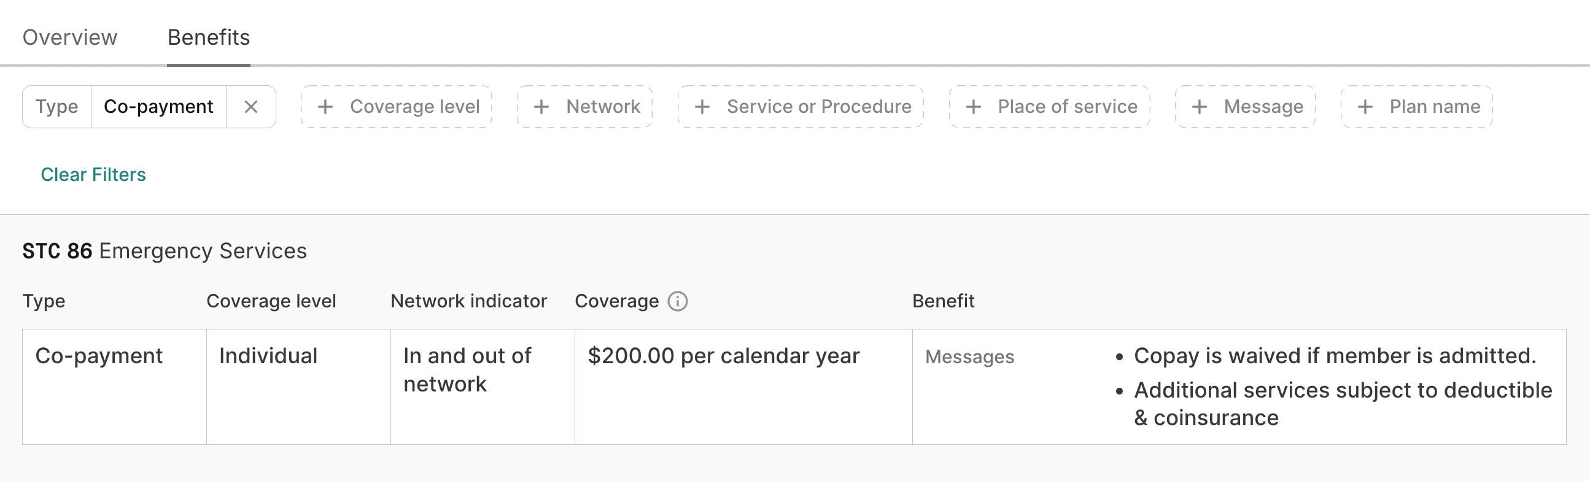This screenshot has width=1590, height=481.
Task: Click the Clear Filters link
Action: (93, 174)
